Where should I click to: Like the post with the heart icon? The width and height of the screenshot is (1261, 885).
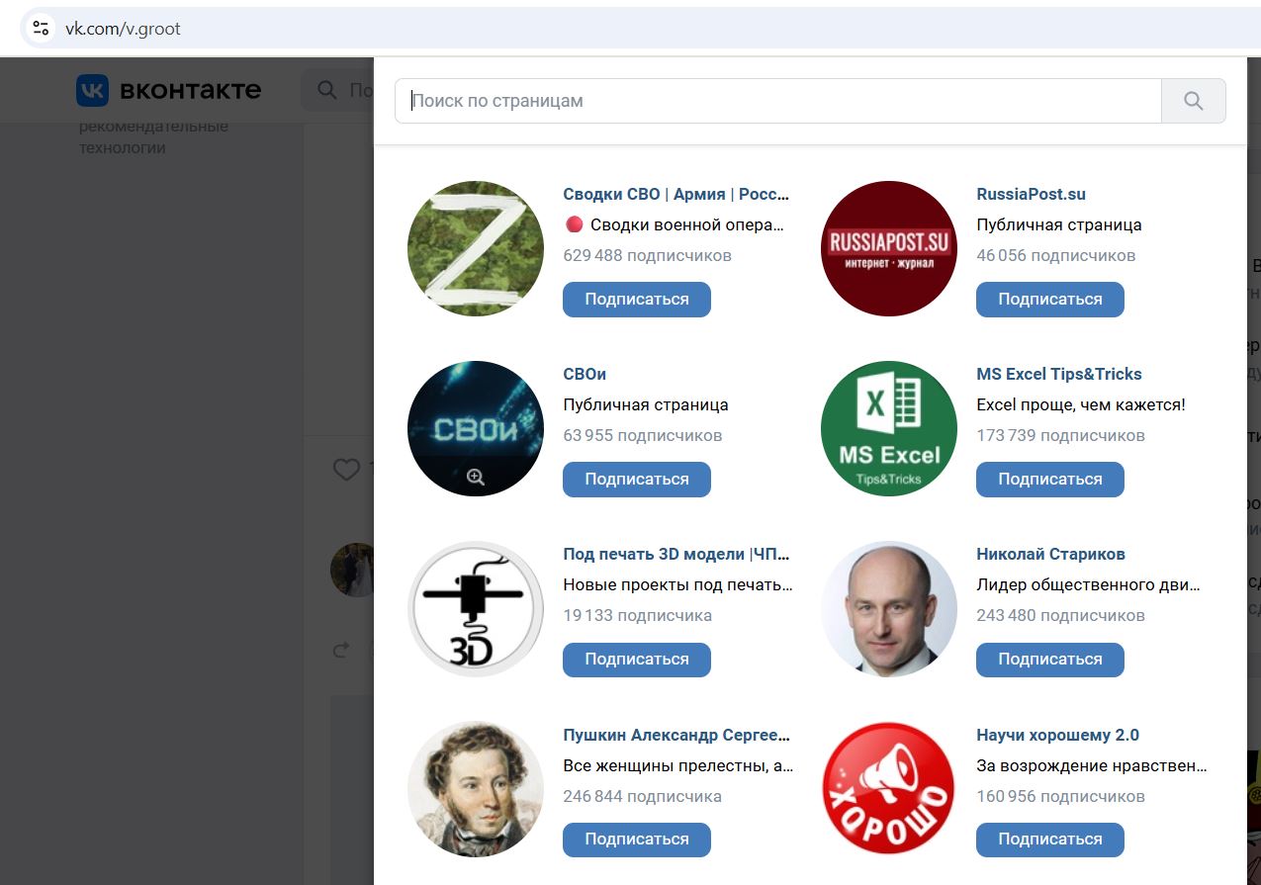pyautogui.click(x=346, y=470)
